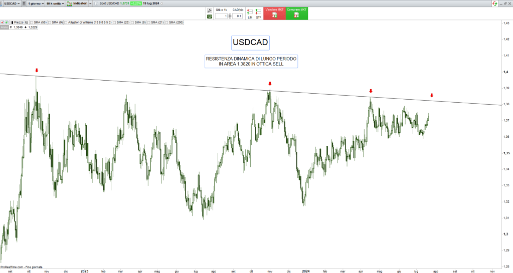Click the small circle after 19 lug 2024
The width and height of the screenshot is (513, 273).
(162, 4)
